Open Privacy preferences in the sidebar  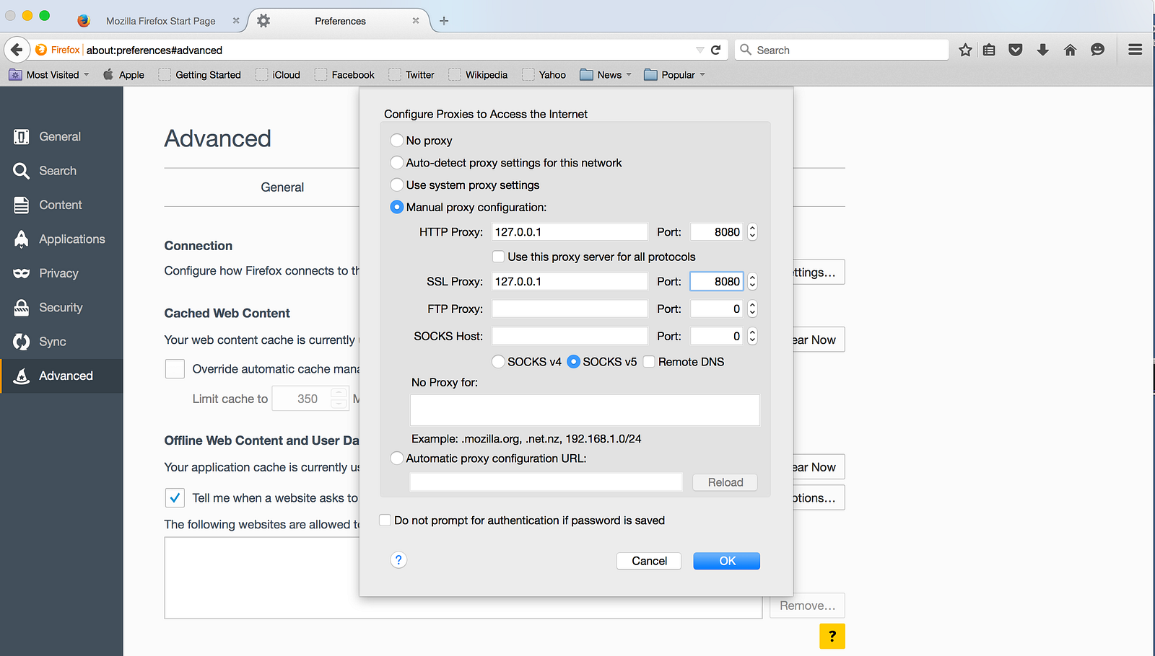pyautogui.click(x=61, y=273)
